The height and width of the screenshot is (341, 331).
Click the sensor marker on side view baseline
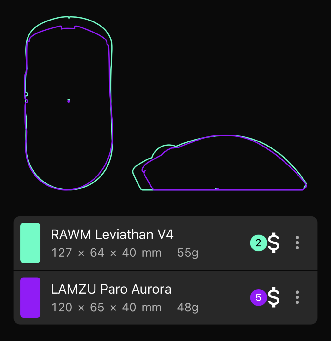(217, 189)
